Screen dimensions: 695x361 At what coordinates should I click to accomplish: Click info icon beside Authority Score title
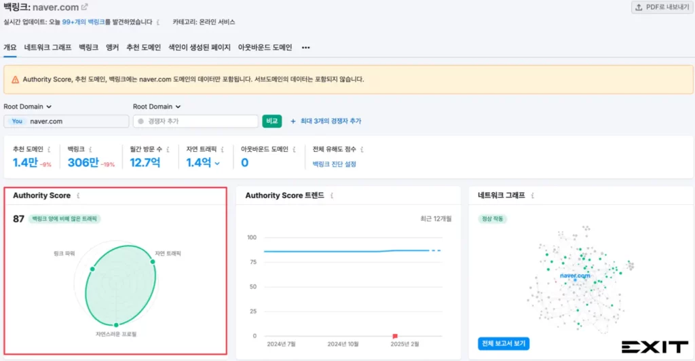point(79,196)
